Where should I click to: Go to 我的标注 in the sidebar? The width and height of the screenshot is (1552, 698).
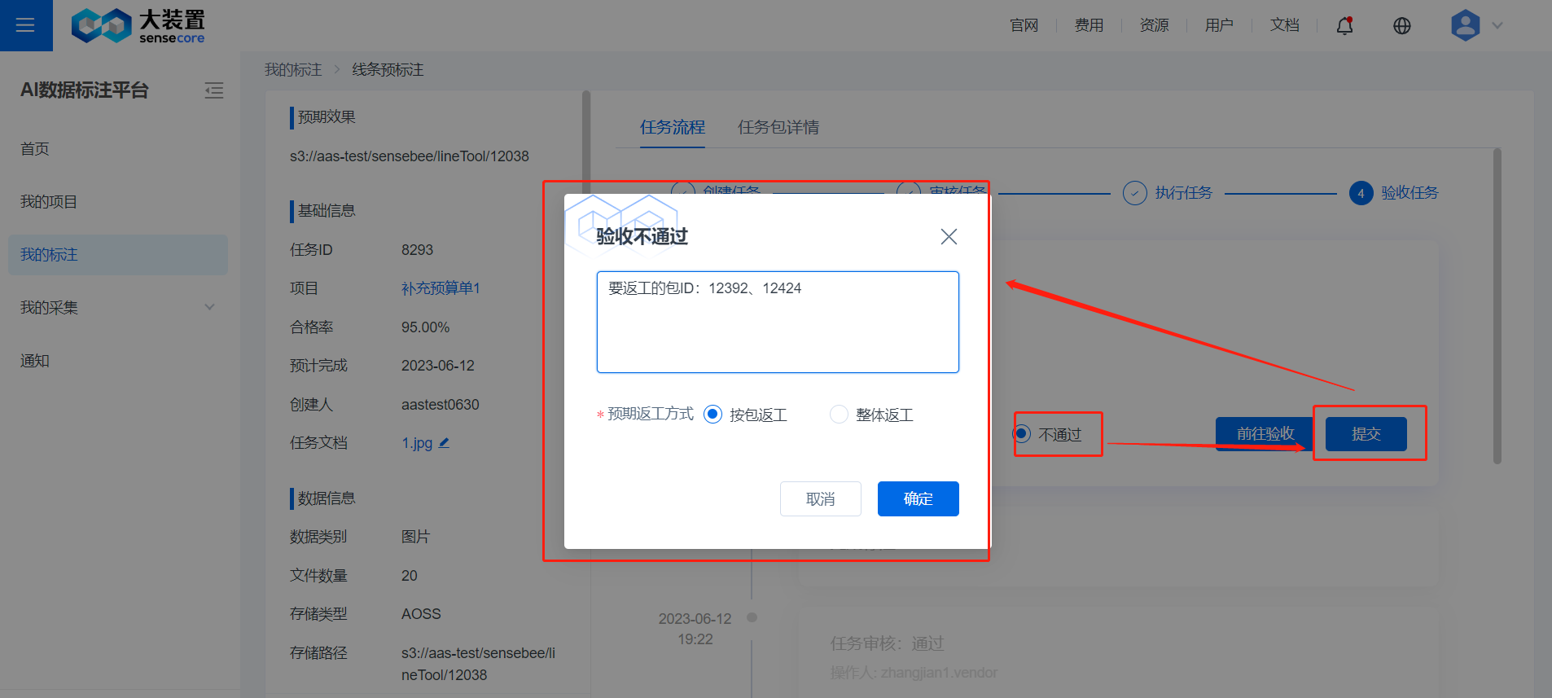(x=118, y=255)
